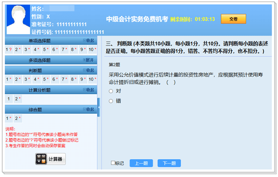The width and height of the screenshot is (278, 177).
Task: Open marked question 1 in 单项选择题
Action: tap(9, 49)
